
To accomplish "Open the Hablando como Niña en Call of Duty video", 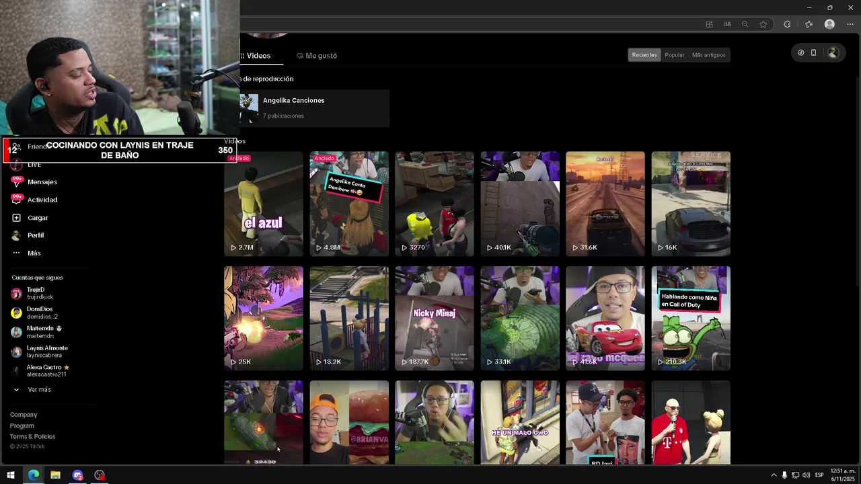I will [x=691, y=318].
